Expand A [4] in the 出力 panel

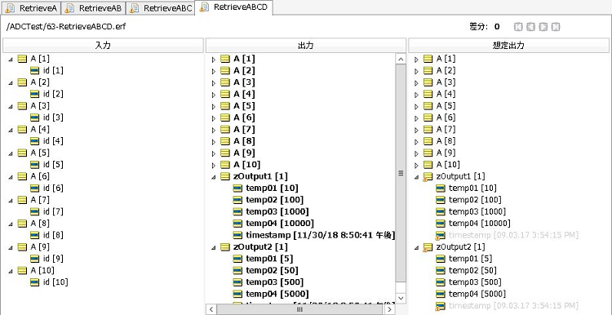click(214, 95)
